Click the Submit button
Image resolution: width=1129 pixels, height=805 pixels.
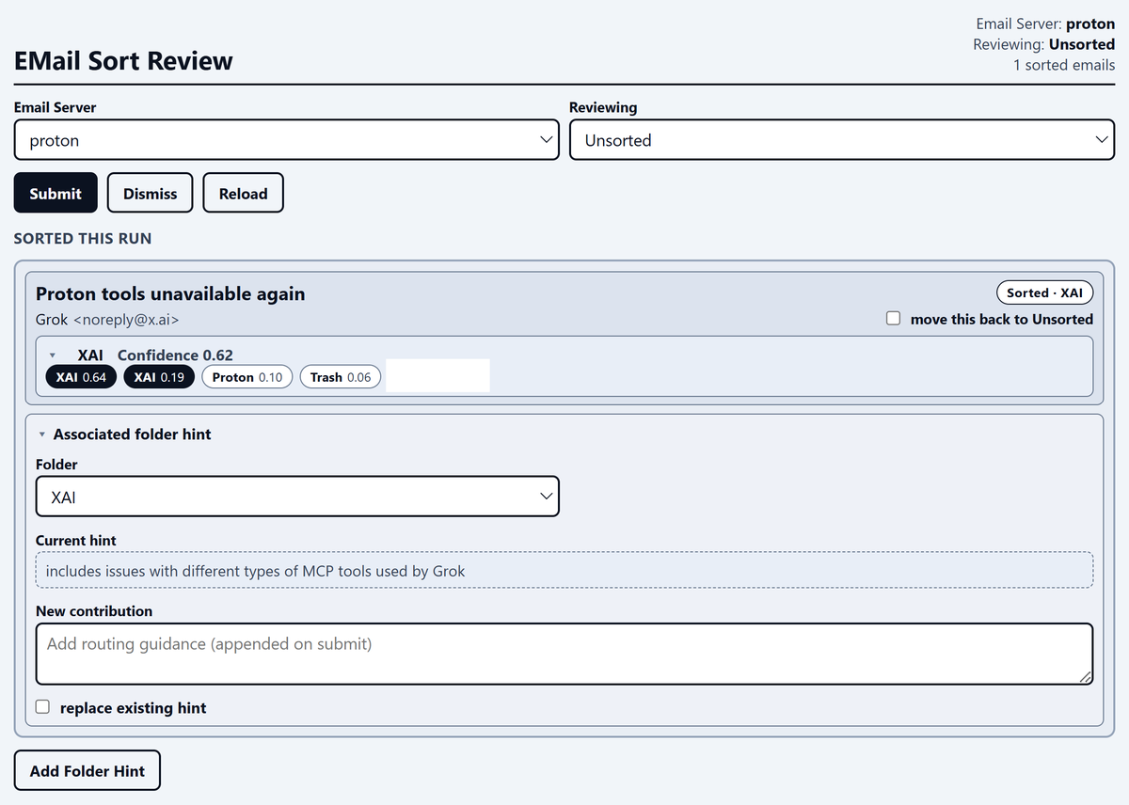[56, 193]
